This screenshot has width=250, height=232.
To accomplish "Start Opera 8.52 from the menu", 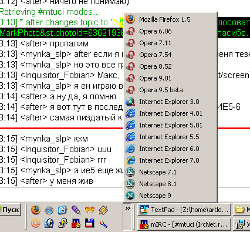I will (170, 66).
